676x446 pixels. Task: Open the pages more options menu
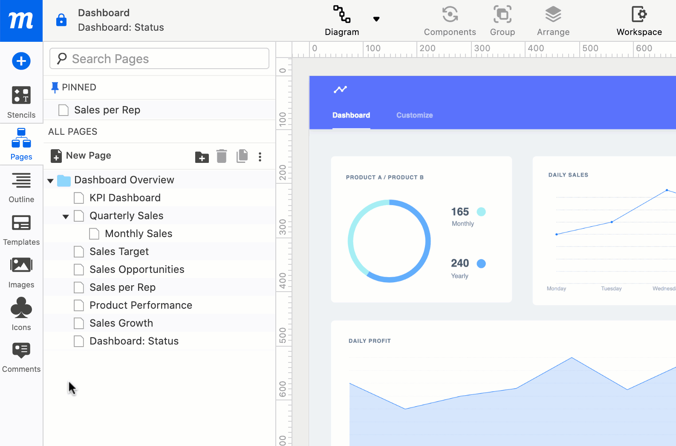coord(260,157)
